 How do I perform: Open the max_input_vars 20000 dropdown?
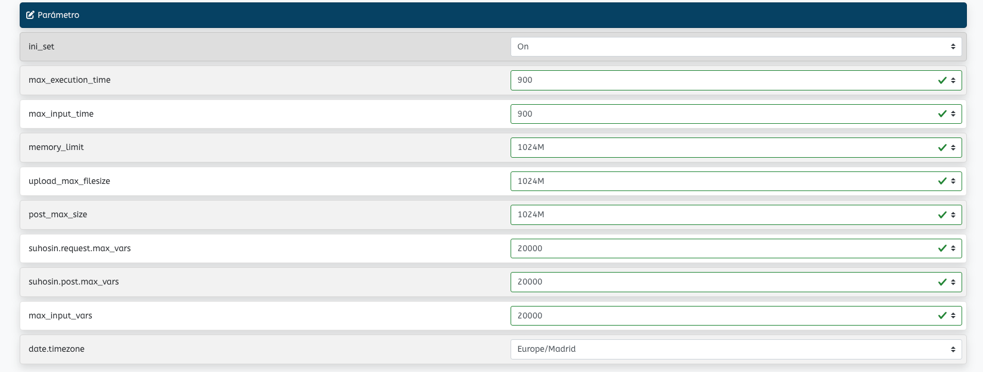(736, 315)
